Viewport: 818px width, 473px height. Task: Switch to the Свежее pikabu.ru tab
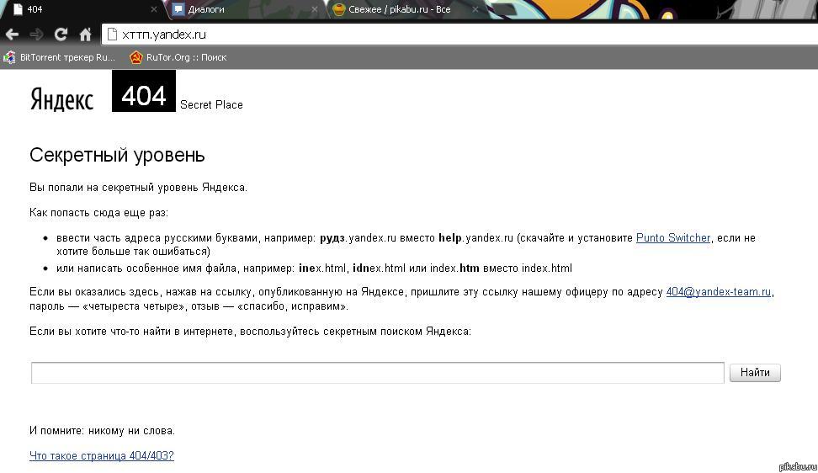(406, 9)
